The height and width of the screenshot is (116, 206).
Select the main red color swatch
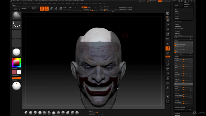(14, 72)
